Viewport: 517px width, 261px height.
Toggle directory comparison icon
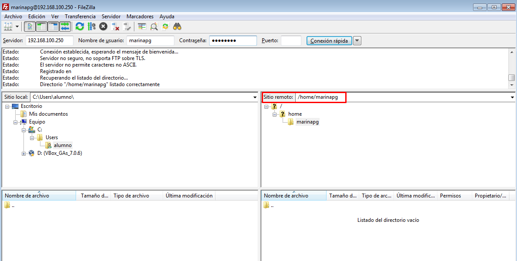[154, 27]
